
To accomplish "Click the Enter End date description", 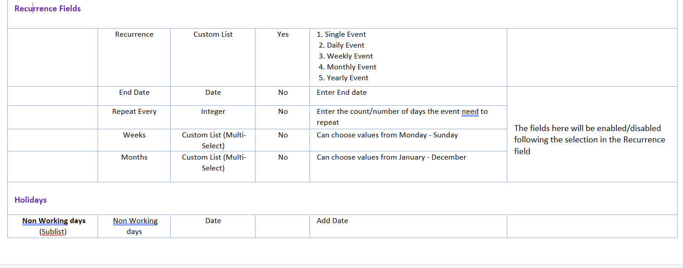I will 342,93.
